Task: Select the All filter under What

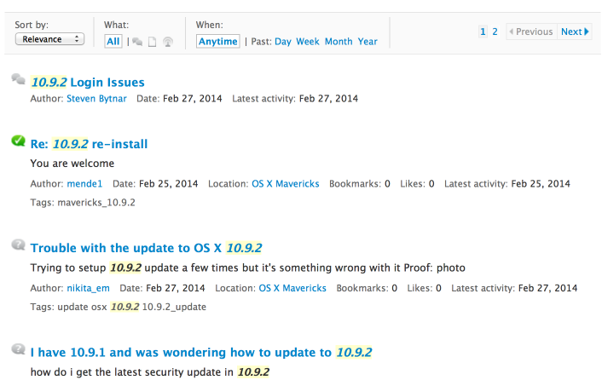Action: (113, 41)
